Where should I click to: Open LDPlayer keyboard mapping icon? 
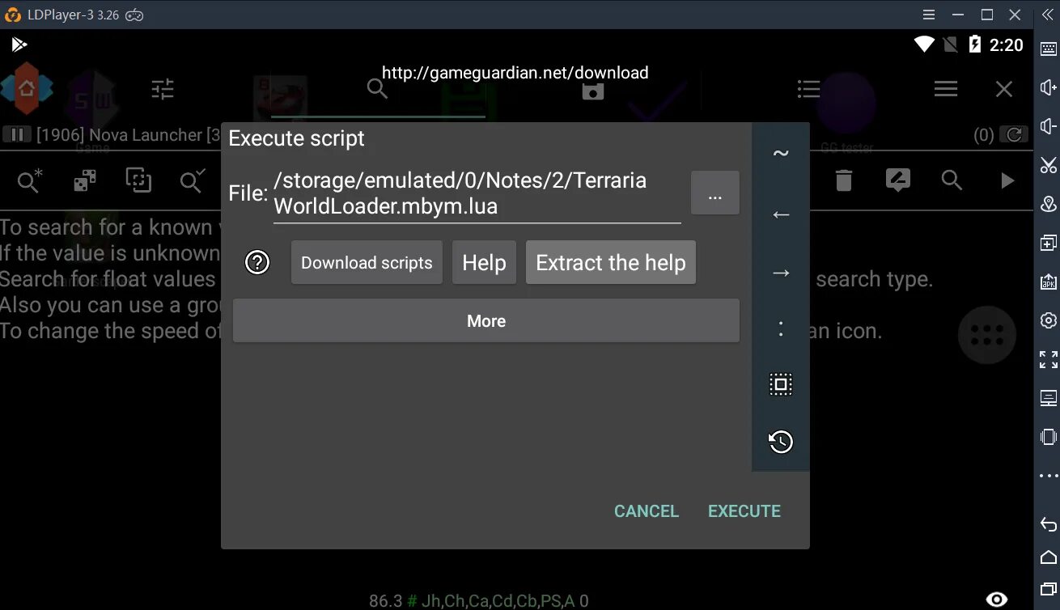pyautogui.click(x=1048, y=50)
